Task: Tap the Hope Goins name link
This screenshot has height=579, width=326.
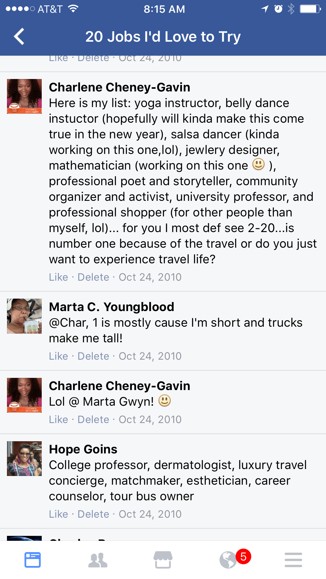Action: tap(83, 449)
